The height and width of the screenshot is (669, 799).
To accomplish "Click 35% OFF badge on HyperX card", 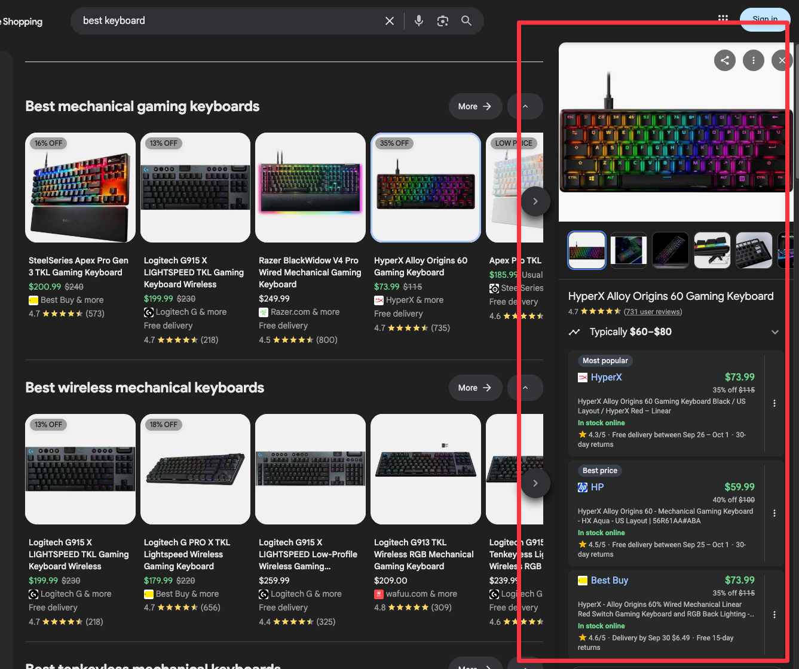I will coord(394,143).
